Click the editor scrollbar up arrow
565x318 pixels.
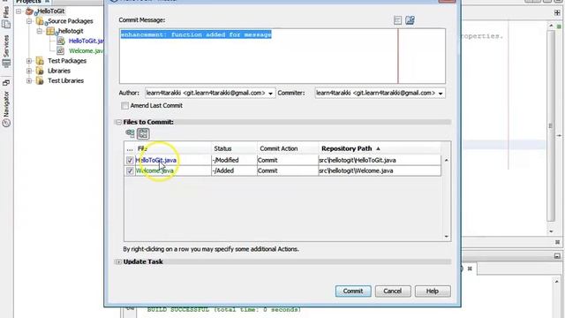pyautogui.click(x=551, y=26)
